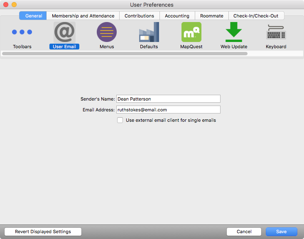Click the Defaults factory icon
Screen dimensions: 304x239
(149, 32)
